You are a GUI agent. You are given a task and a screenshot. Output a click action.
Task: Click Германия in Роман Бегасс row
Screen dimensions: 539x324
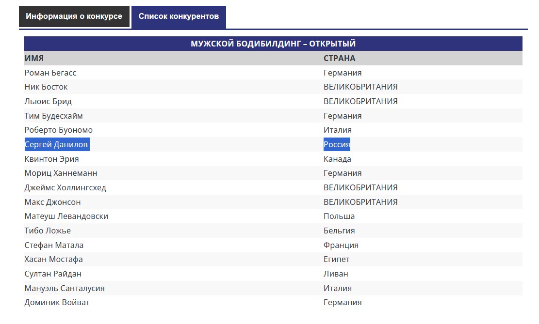click(343, 73)
